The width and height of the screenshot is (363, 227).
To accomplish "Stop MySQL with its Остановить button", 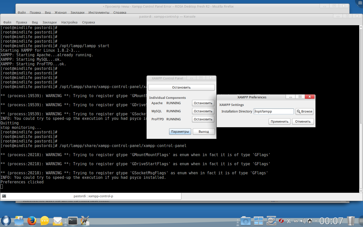I will (203, 111).
